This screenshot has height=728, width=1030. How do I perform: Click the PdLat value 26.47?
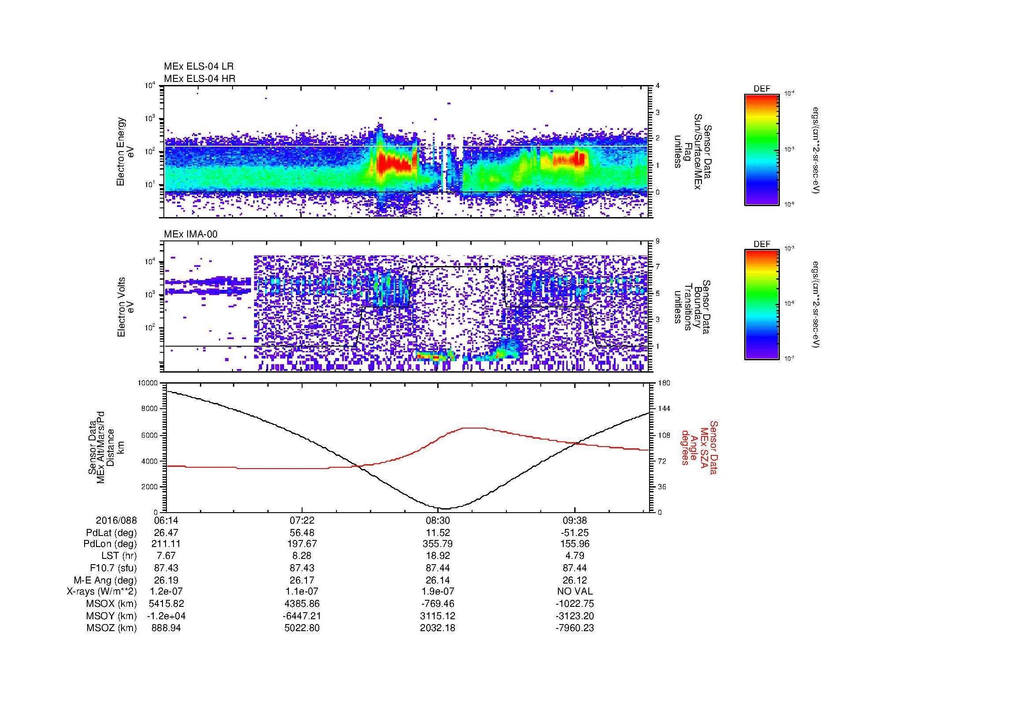pyautogui.click(x=166, y=533)
